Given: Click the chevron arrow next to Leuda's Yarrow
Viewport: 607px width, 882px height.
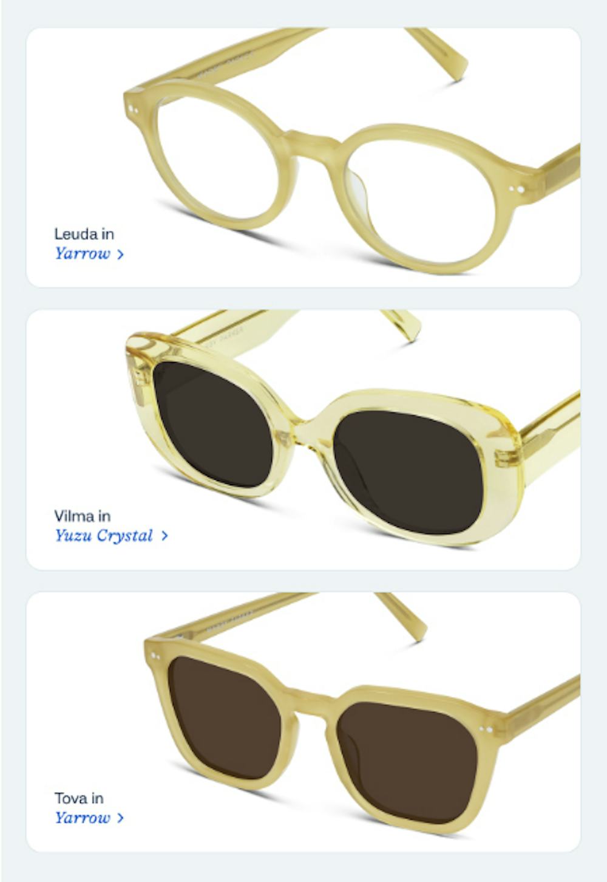Looking at the screenshot, I should coord(120,255).
